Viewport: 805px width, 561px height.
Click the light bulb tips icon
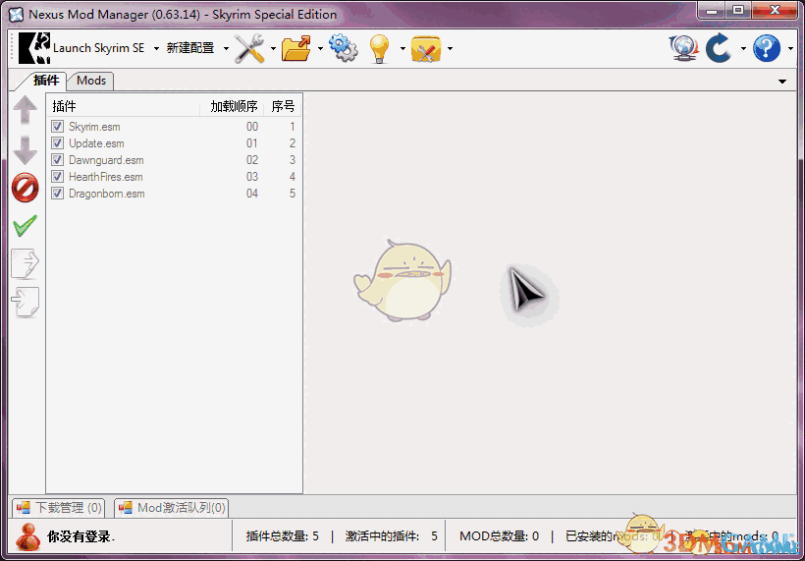pyautogui.click(x=379, y=49)
